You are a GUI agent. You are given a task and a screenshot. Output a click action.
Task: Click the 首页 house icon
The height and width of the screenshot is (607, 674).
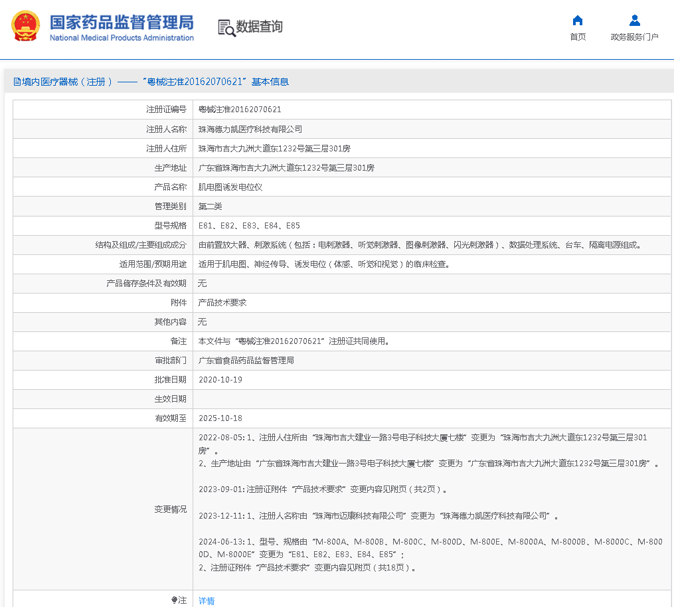[x=578, y=21]
